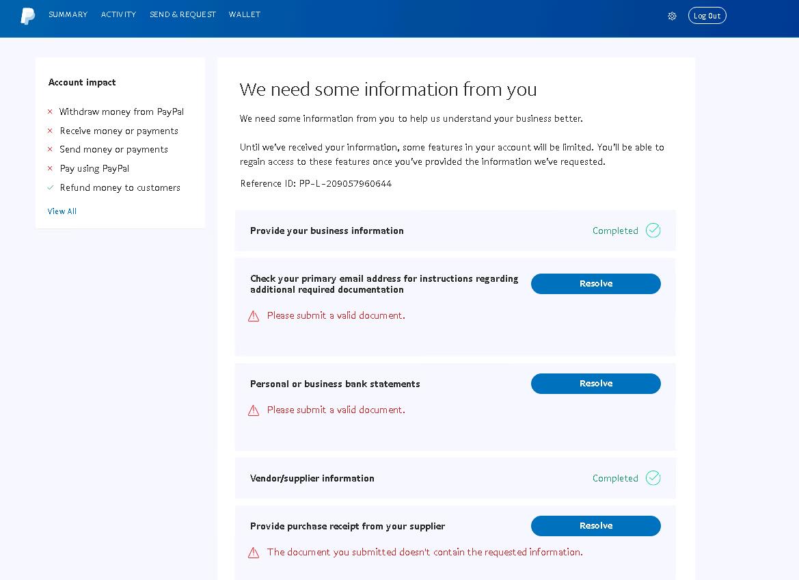Click the red X beside Pay using PayPal
Screen dimensions: 799x580
[x=50, y=168]
